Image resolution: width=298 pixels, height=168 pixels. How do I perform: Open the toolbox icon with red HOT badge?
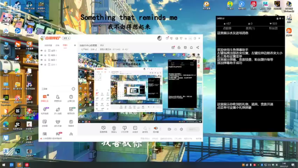[58, 134]
